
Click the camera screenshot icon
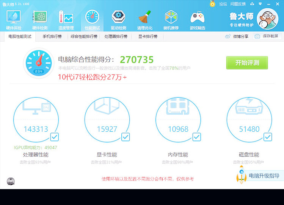257,36
